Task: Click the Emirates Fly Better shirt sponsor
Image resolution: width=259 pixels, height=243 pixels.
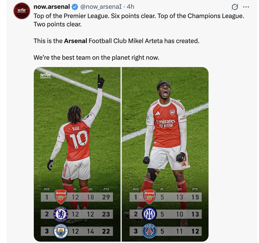Action: coord(165,123)
